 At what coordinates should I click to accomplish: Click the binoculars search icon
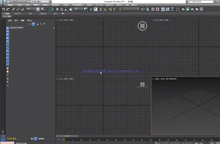[215, 2]
